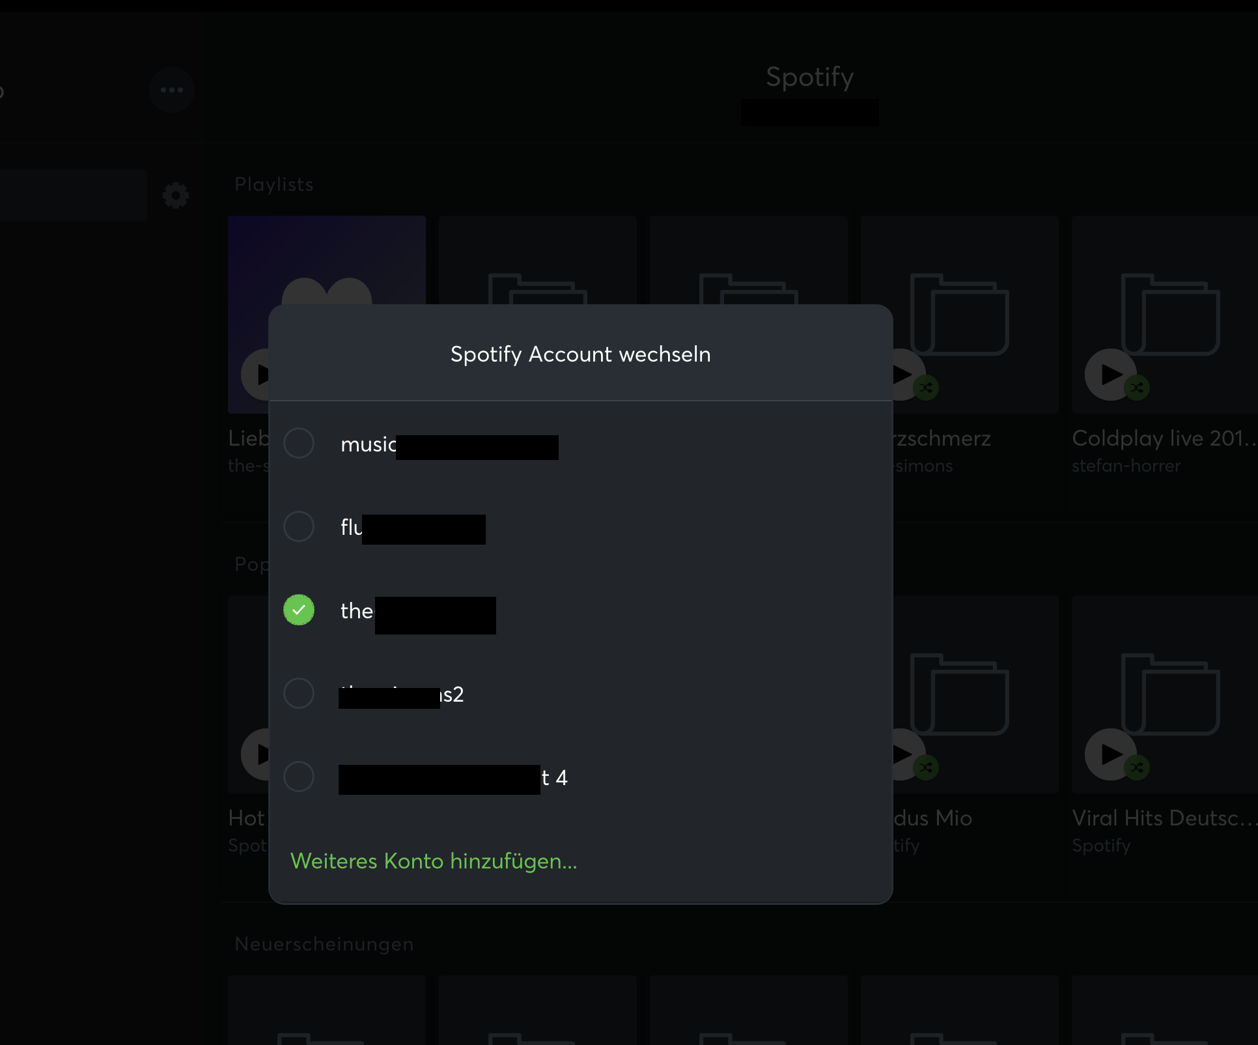Select the account ending in "s2"

point(299,693)
